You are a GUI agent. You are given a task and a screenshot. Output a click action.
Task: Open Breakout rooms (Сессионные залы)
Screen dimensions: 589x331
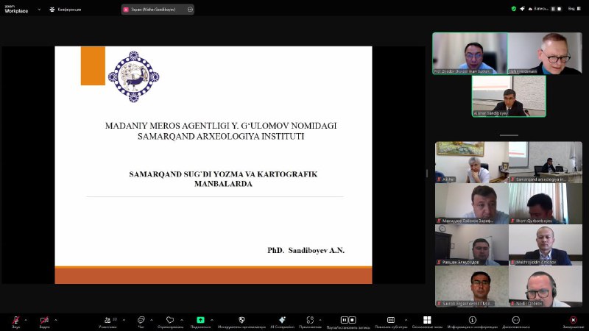[427, 321]
